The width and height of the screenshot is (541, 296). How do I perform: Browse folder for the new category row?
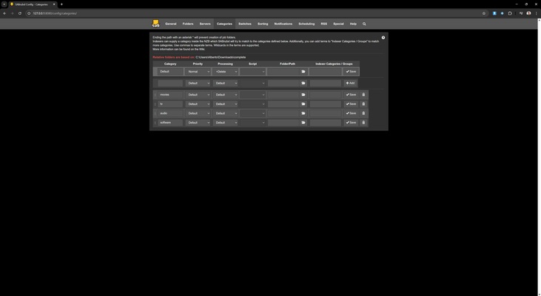(303, 83)
